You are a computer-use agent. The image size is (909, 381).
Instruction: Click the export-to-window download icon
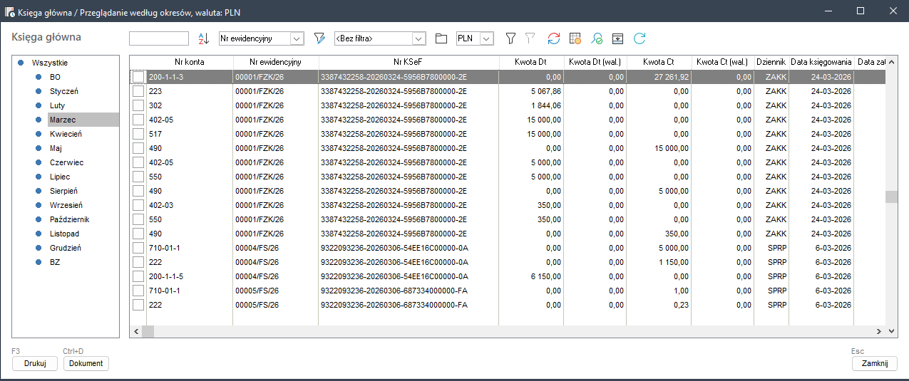coord(617,38)
